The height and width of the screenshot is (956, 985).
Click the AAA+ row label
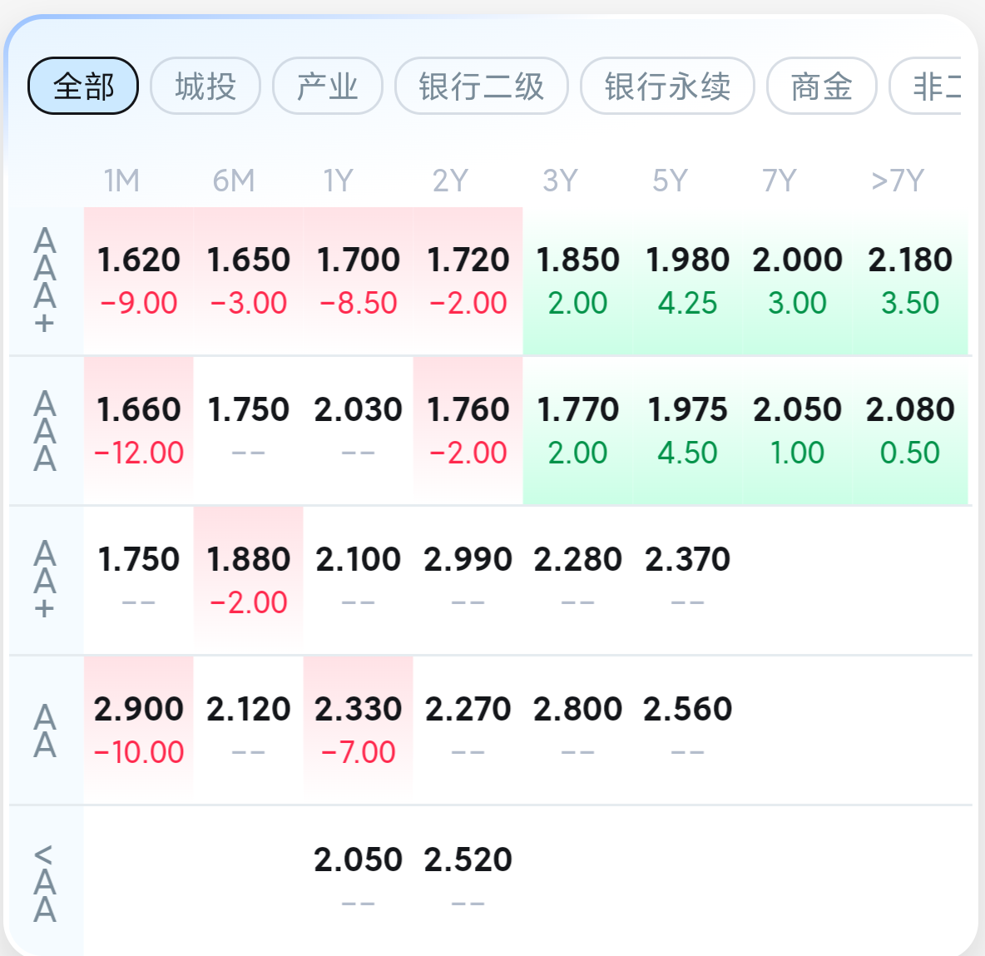click(45, 280)
